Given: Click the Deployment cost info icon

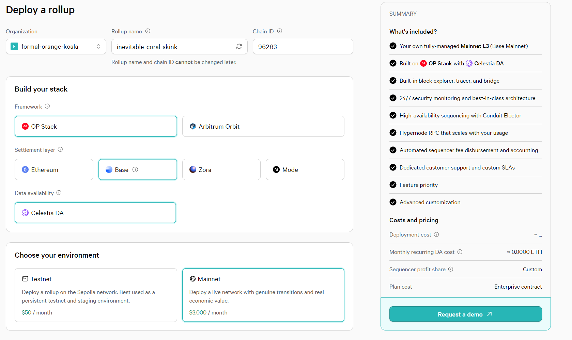Looking at the screenshot, I should (x=436, y=234).
